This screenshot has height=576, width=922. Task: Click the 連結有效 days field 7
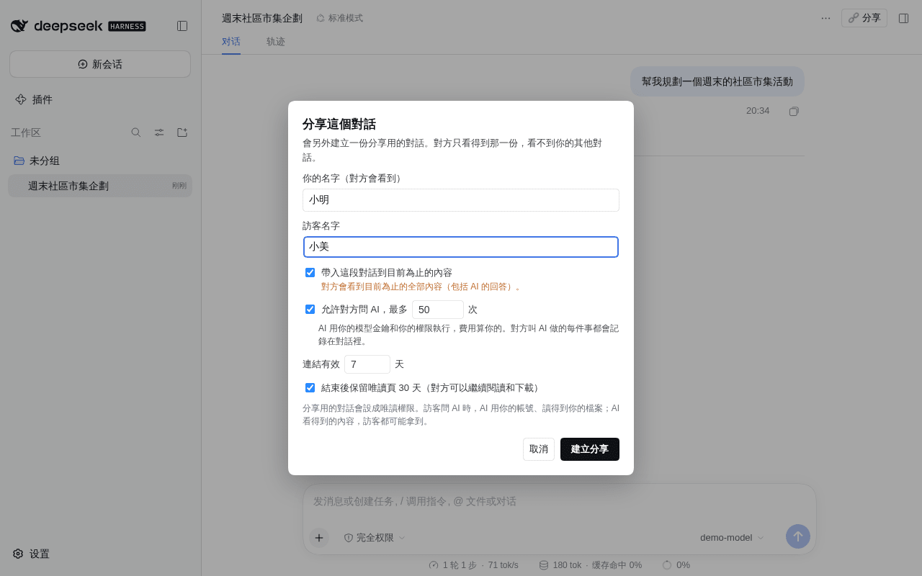coord(367,364)
